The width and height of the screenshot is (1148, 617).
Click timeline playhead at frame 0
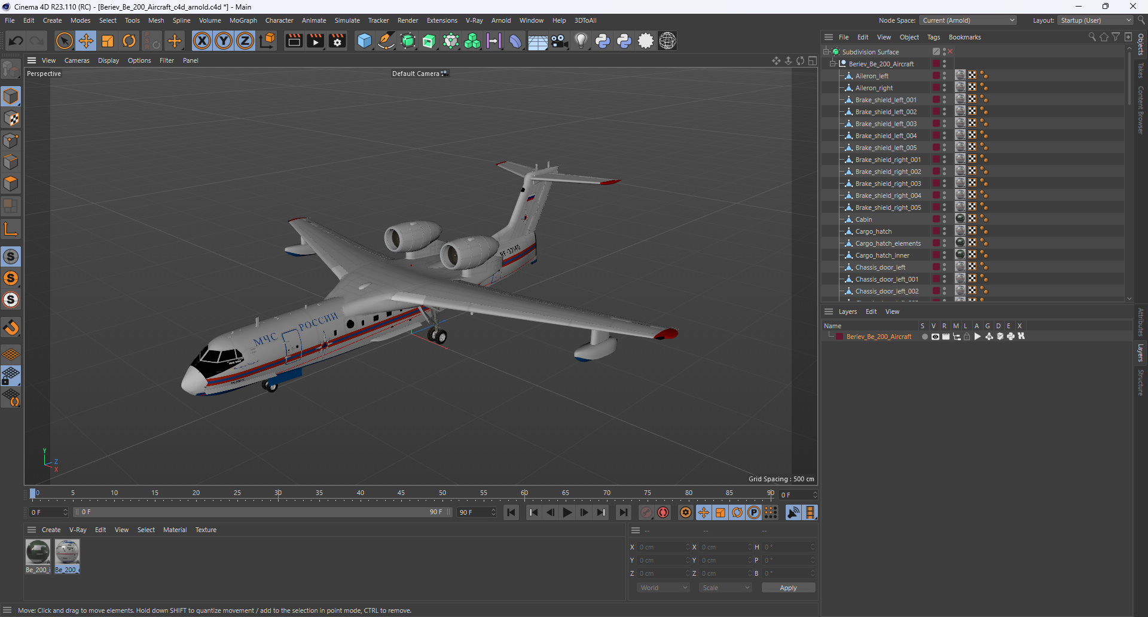pyautogui.click(x=33, y=494)
